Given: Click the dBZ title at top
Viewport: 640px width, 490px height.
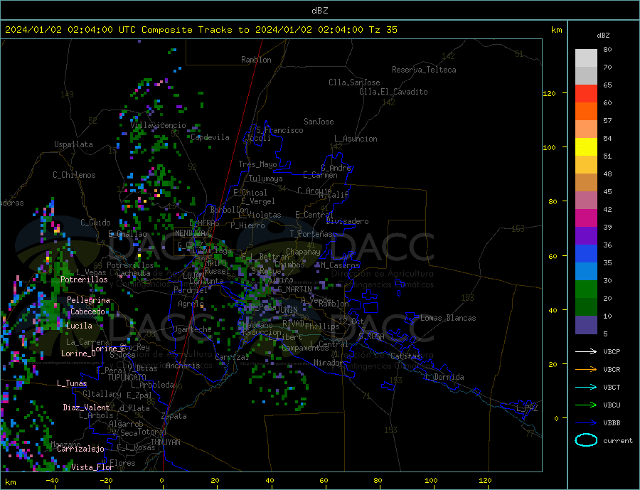Looking at the screenshot, I should pos(319,11).
